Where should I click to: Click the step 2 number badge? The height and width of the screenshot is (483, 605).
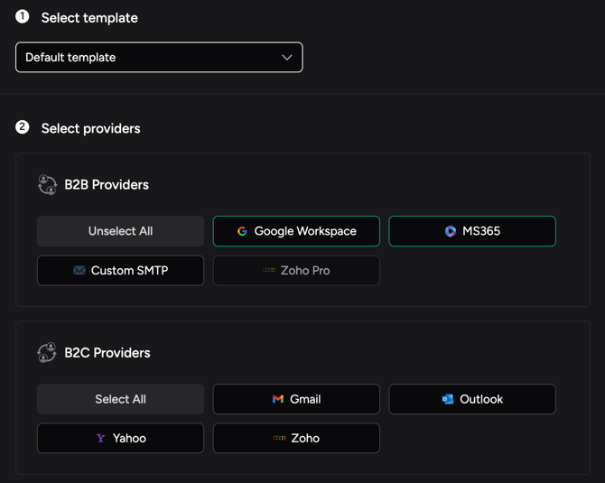point(23,127)
